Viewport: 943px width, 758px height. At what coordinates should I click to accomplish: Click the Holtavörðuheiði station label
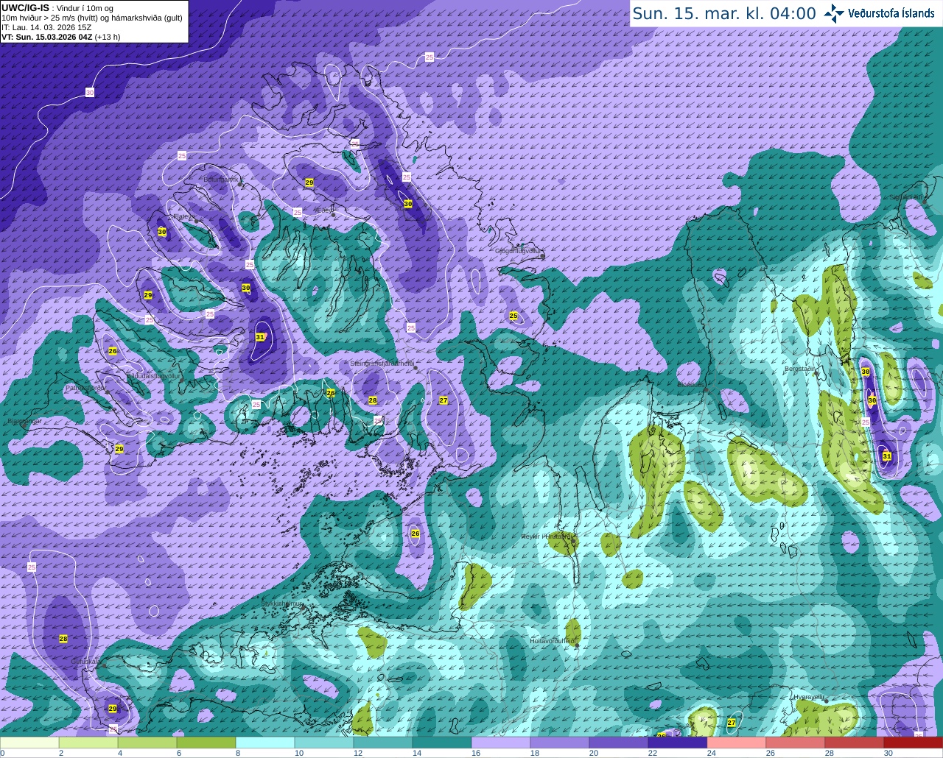pos(553,641)
